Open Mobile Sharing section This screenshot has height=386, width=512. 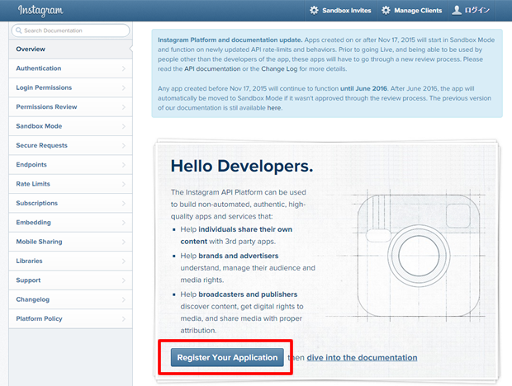[70, 242]
